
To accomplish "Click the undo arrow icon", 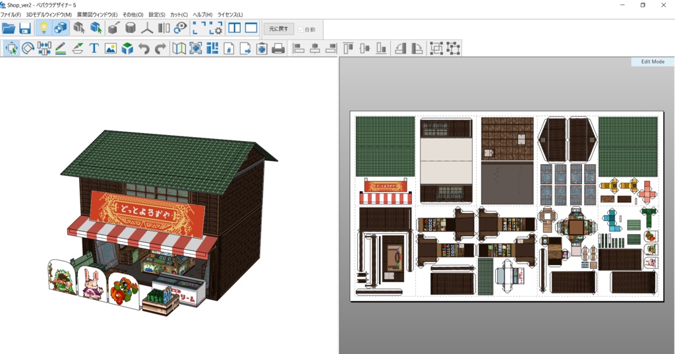I will click(144, 48).
